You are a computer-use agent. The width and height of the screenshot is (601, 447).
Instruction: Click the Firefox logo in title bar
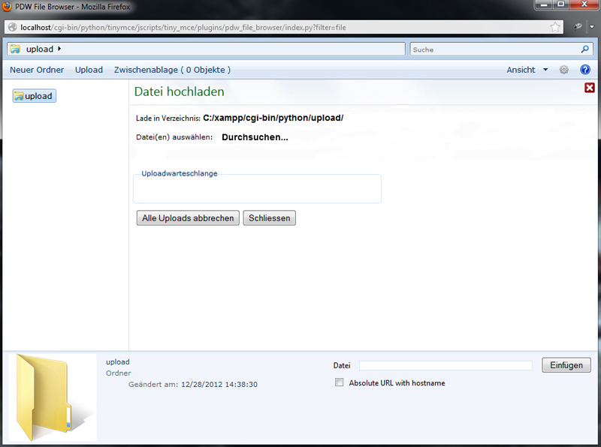click(7, 7)
